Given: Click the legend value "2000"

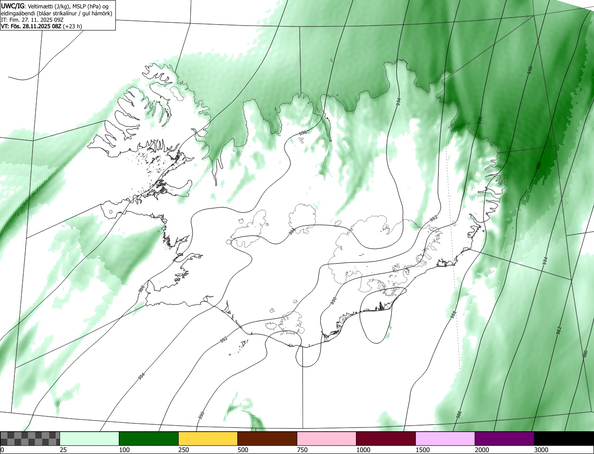Looking at the screenshot, I should 482,450.
